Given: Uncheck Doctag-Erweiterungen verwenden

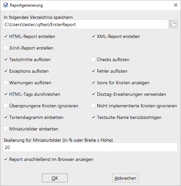Looking at the screenshot, I should [x=93, y=94].
